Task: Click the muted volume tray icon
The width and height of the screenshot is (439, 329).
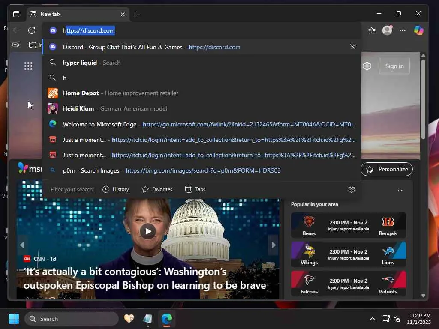Action: [397, 319]
